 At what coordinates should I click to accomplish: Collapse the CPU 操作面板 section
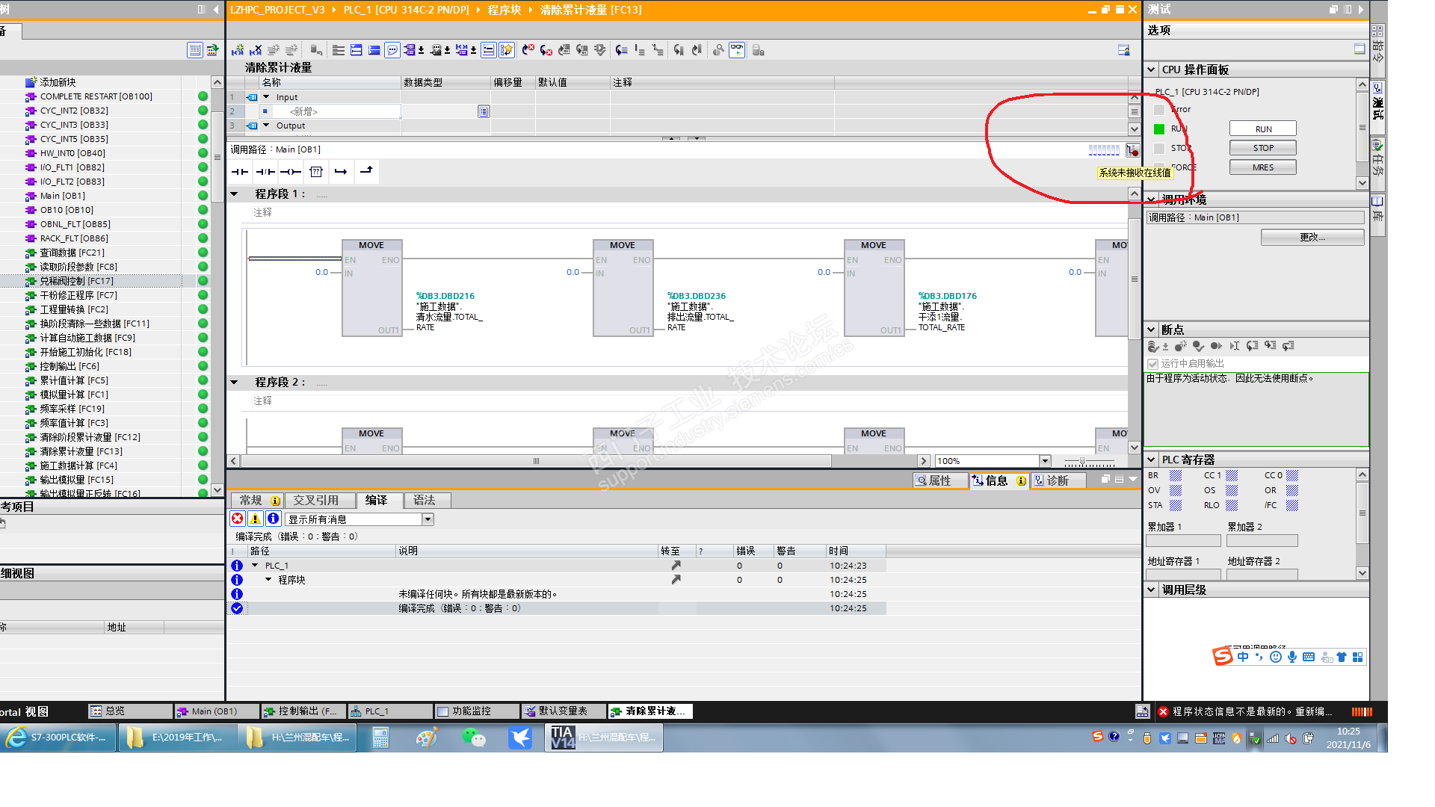1152,69
